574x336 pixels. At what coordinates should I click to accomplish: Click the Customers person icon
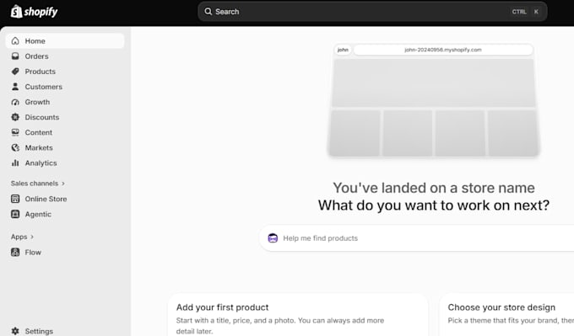(15, 87)
